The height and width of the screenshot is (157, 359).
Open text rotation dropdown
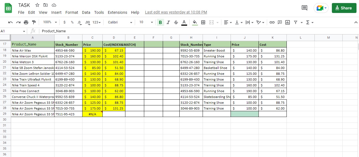[x=260, y=22]
